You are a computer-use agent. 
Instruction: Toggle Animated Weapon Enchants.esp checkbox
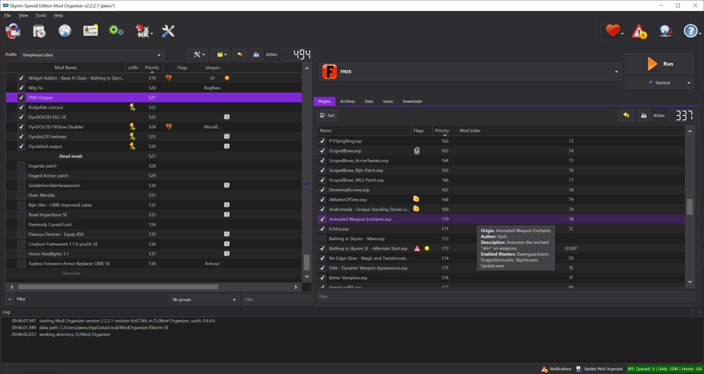[322, 219]
